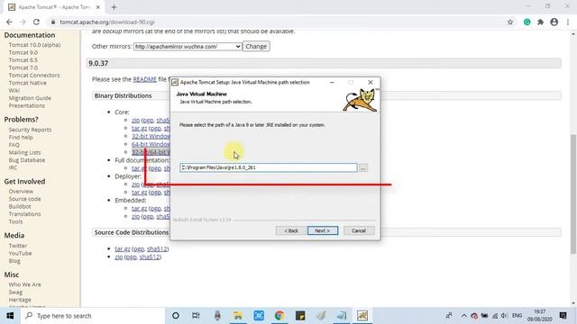The height and width of the screenshot is (324, 577).
Task: Open the Blog media link
Action: pos(14,261)
